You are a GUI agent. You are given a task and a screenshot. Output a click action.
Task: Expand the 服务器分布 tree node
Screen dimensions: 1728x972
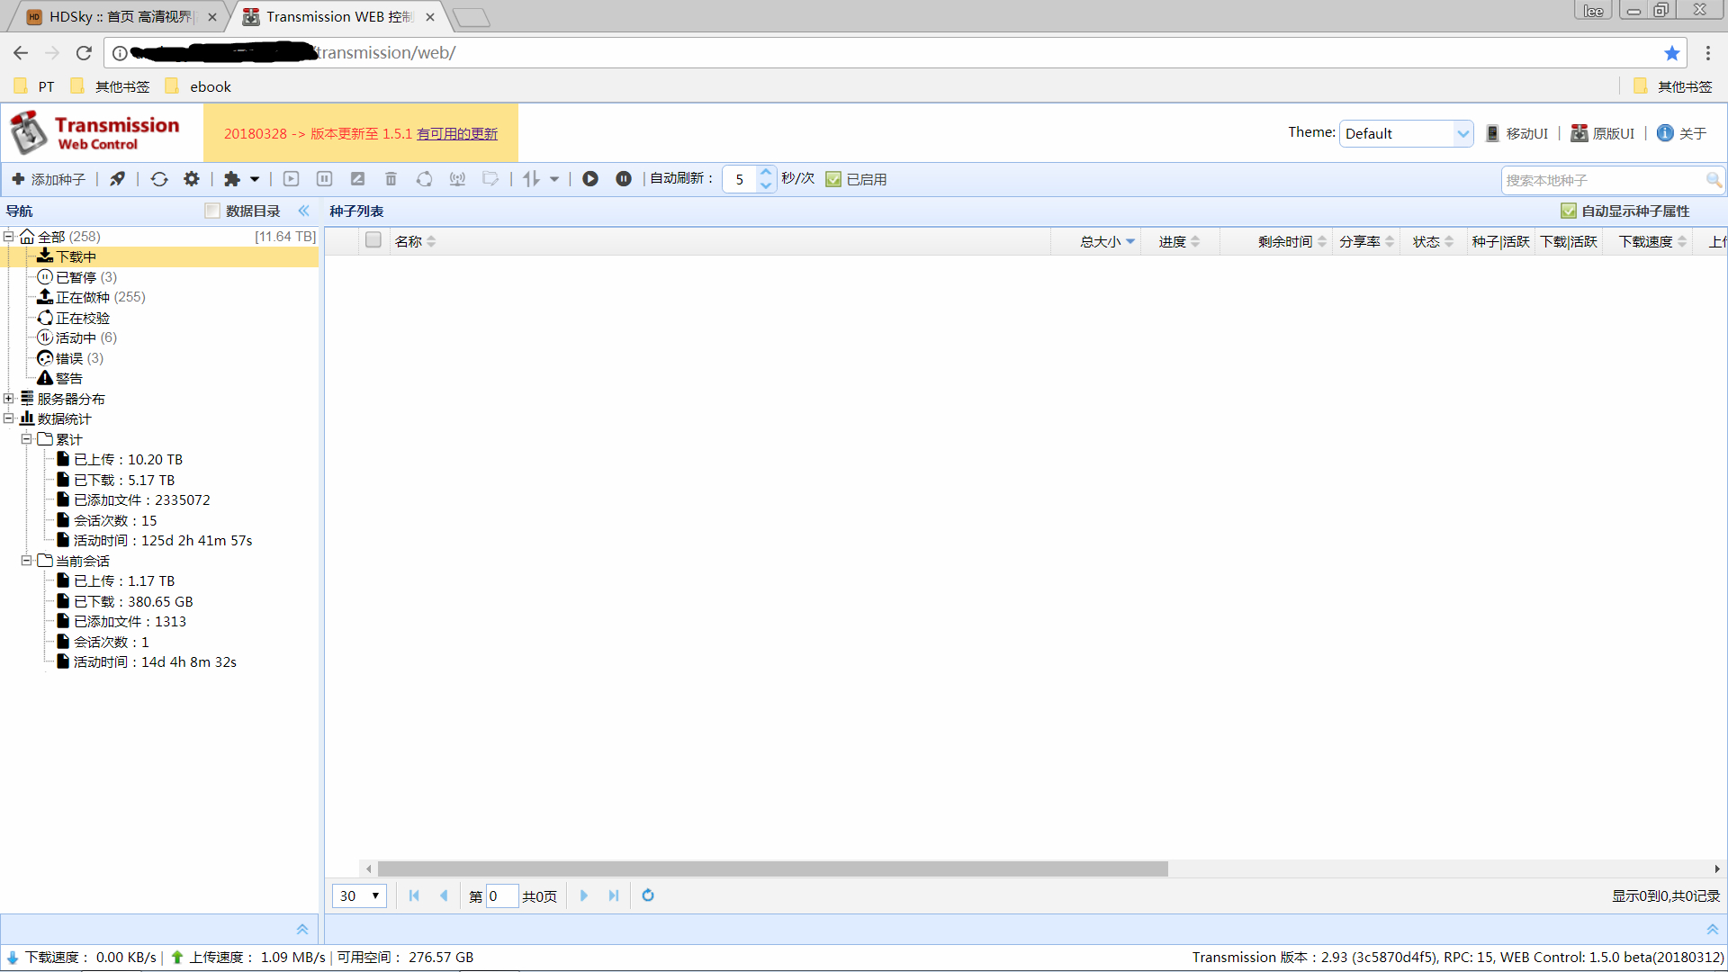point(8,399)
